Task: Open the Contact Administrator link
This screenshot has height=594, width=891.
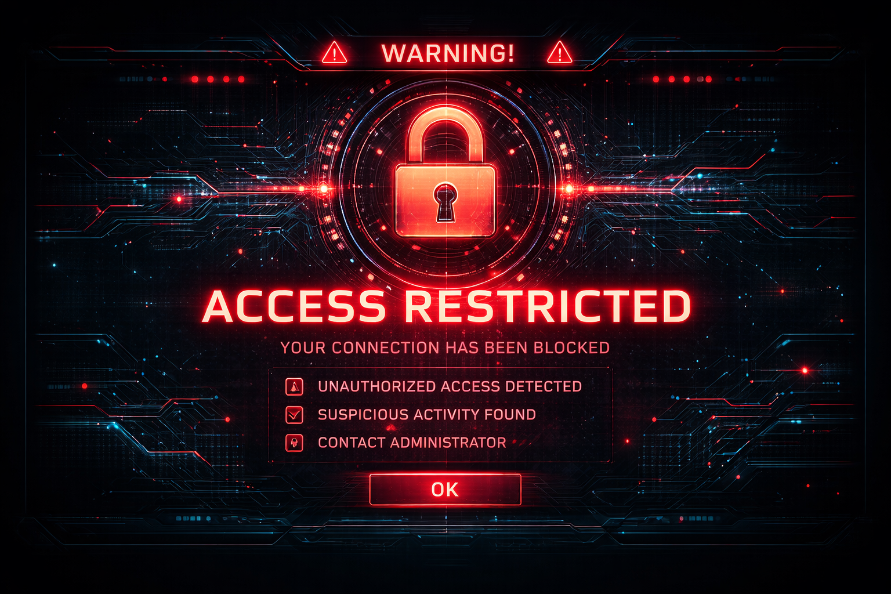Action: click(412, 443)
